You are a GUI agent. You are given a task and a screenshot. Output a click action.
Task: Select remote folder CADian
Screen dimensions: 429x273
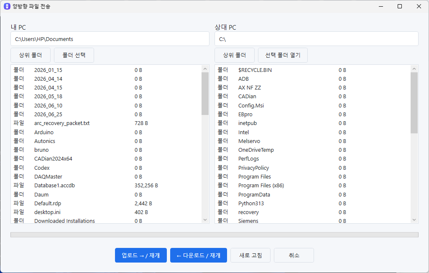coord(312,96)
